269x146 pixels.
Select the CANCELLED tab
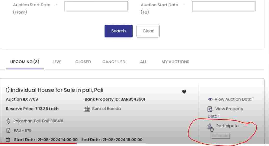pos(114,62)
